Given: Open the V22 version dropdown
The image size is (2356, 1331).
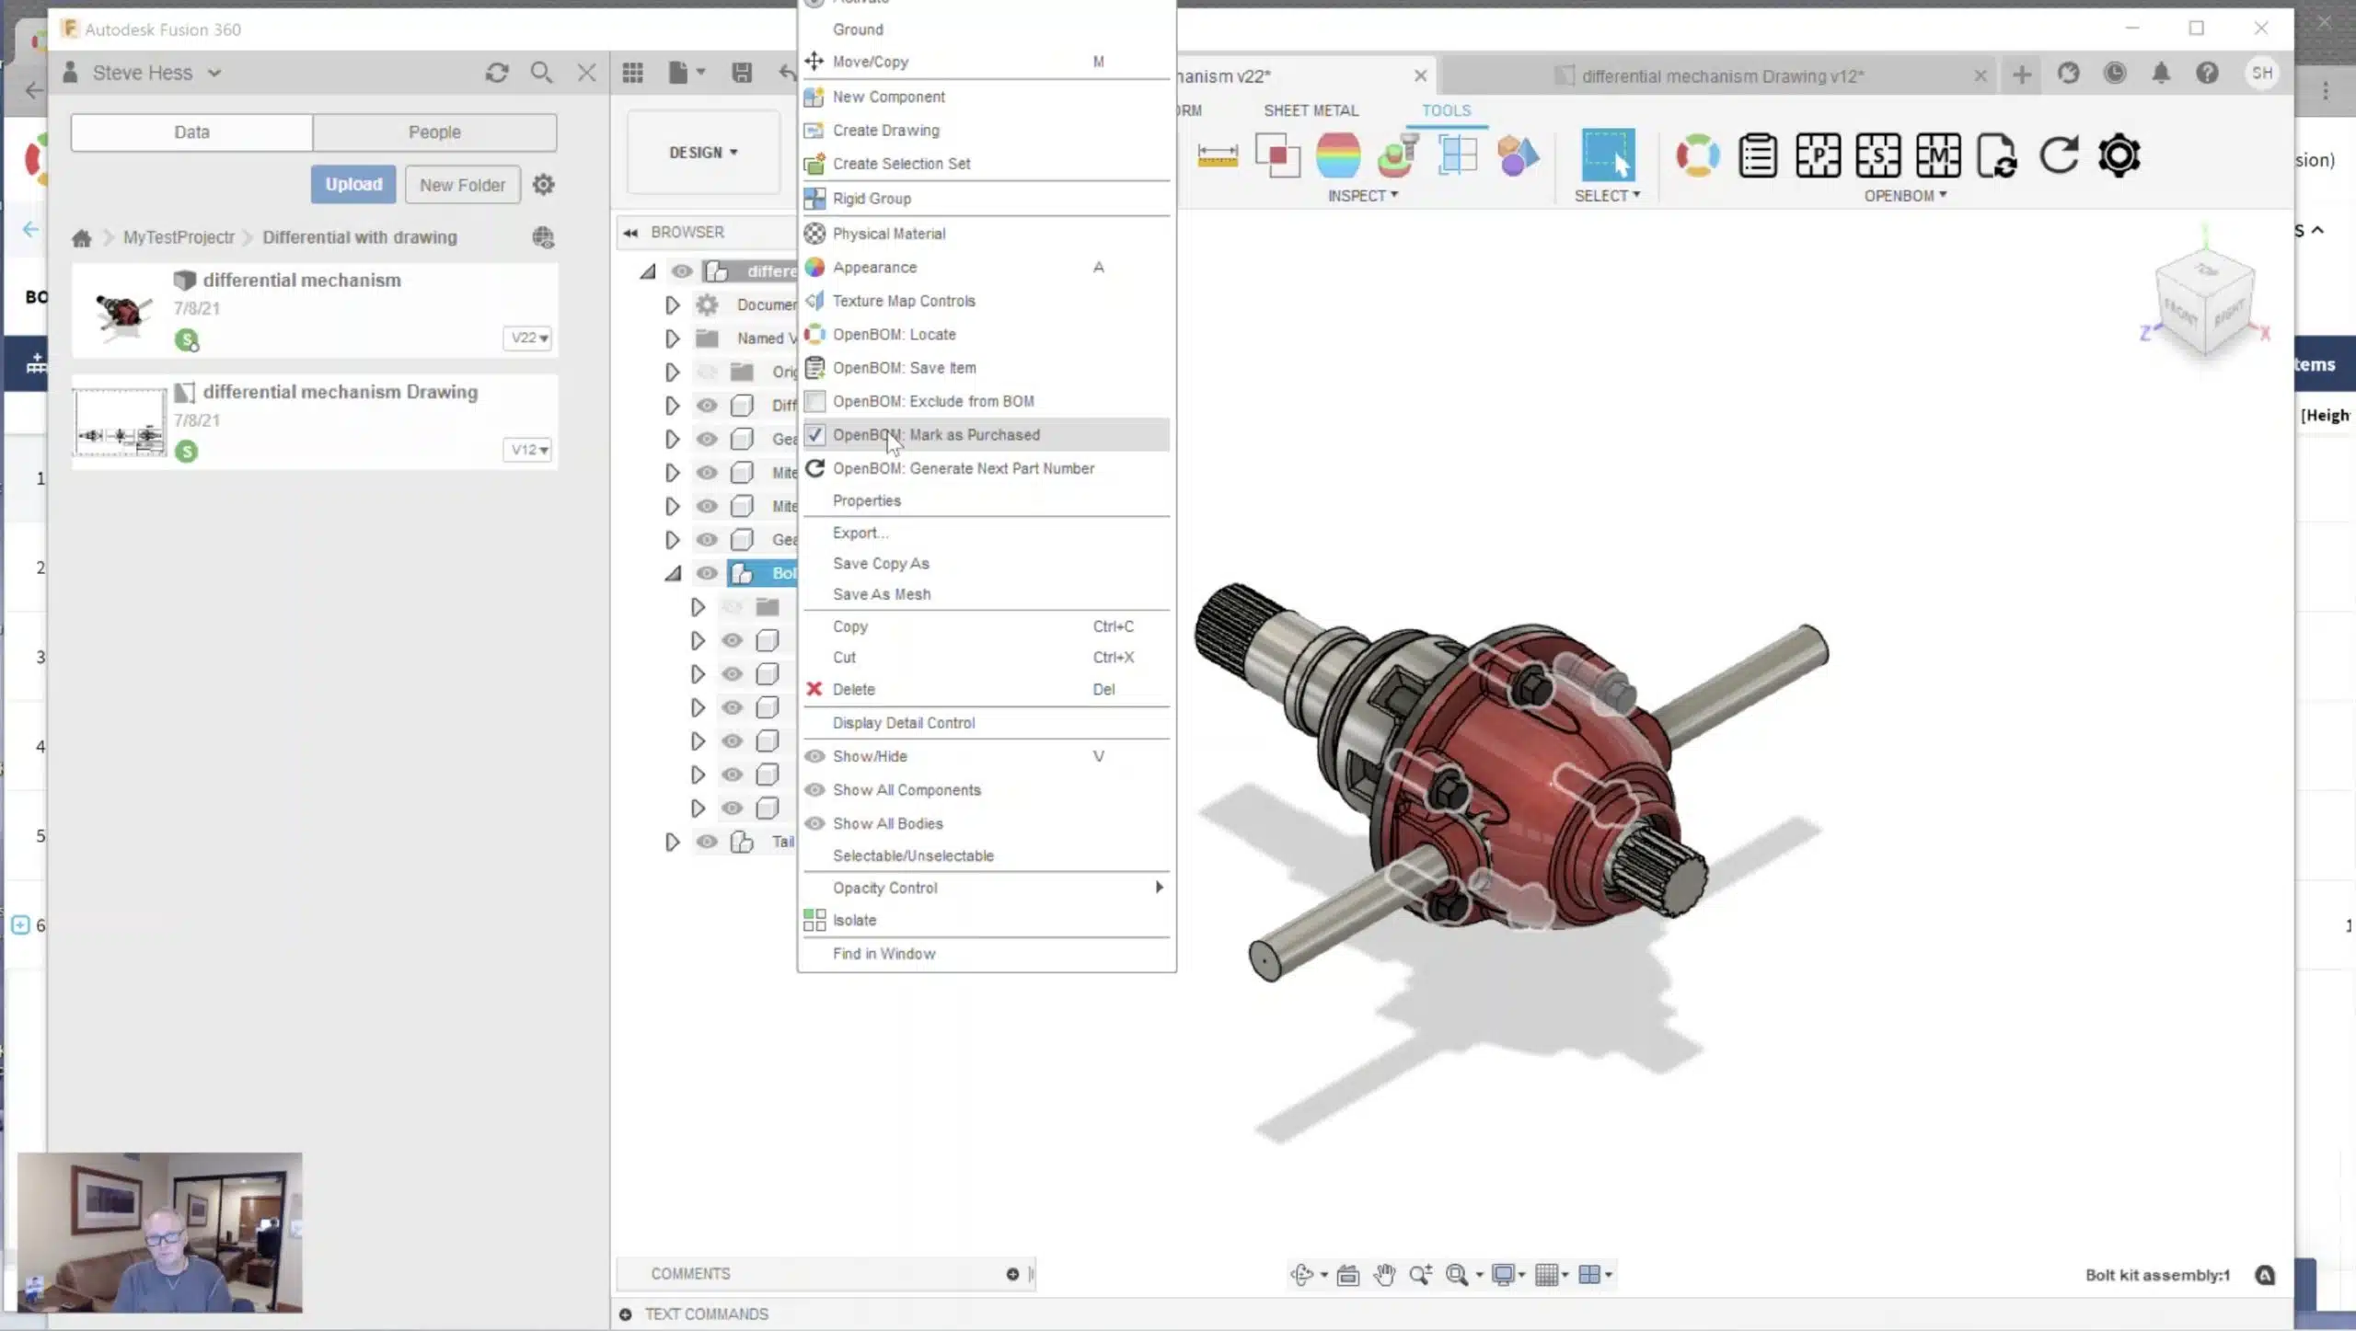Looking at the screenshot, I should pos(528,338).
